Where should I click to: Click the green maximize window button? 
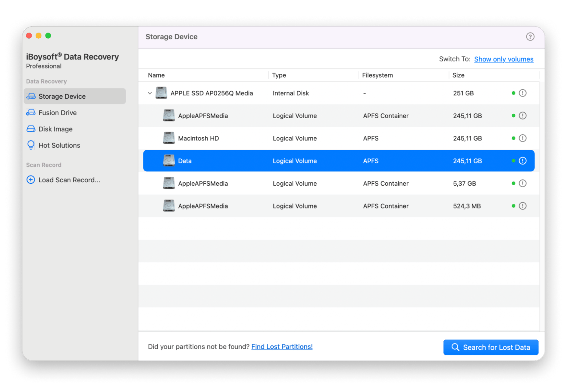click(x=48, y=36)
